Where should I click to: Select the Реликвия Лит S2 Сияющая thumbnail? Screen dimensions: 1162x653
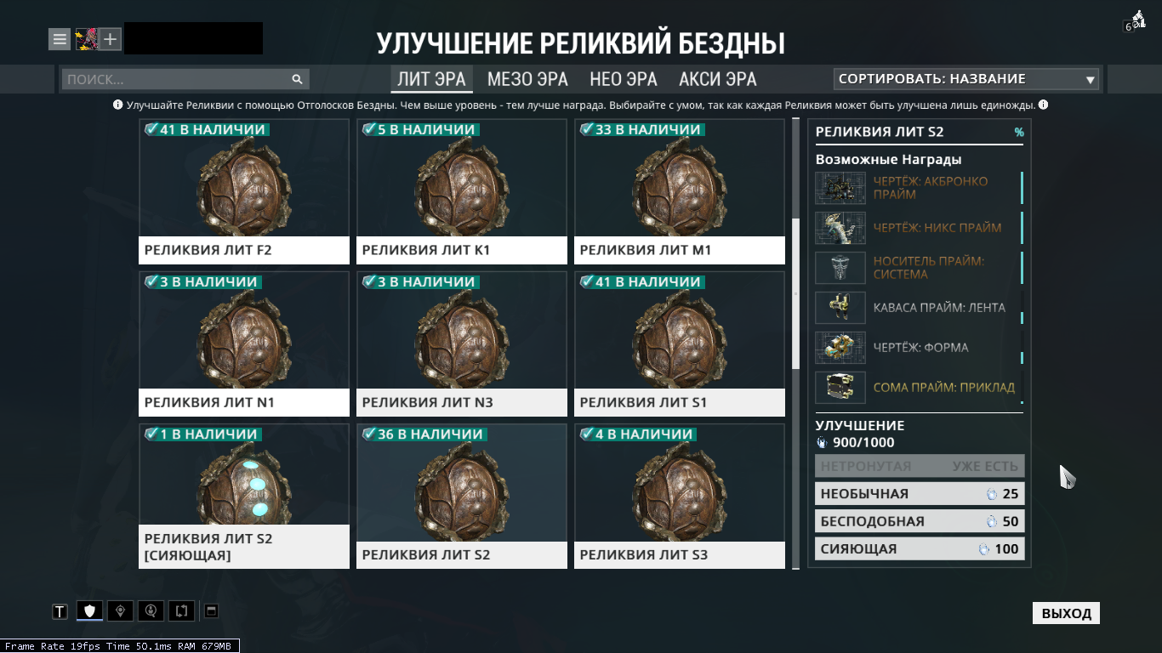(244, 497)
